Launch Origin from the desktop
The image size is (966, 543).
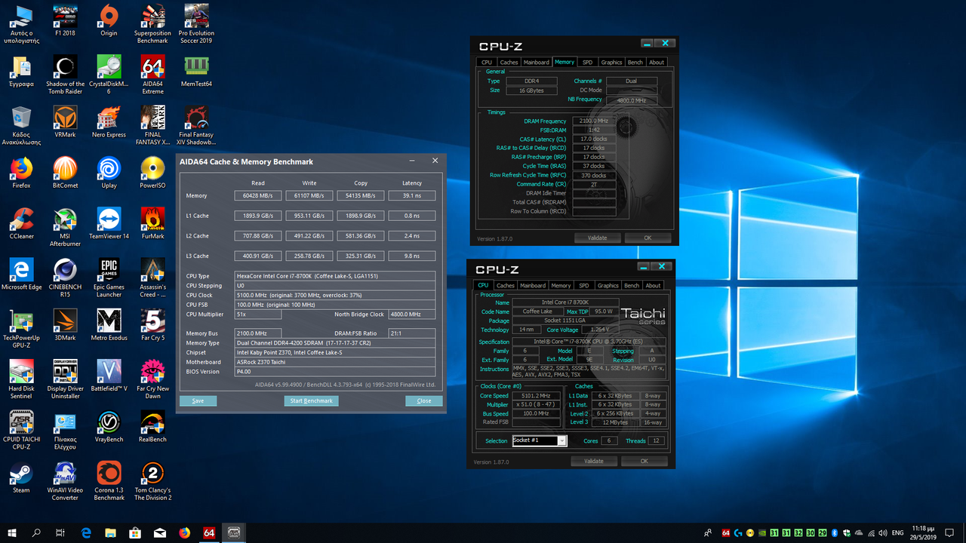click(x=109, y=20)
